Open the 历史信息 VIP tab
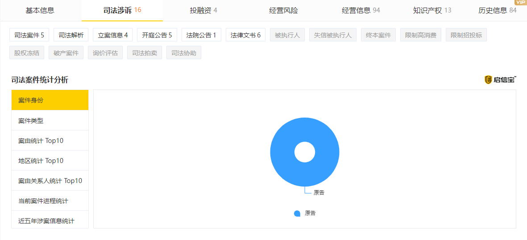This screenshot has width=527, height=240. (x=497, y=10)
